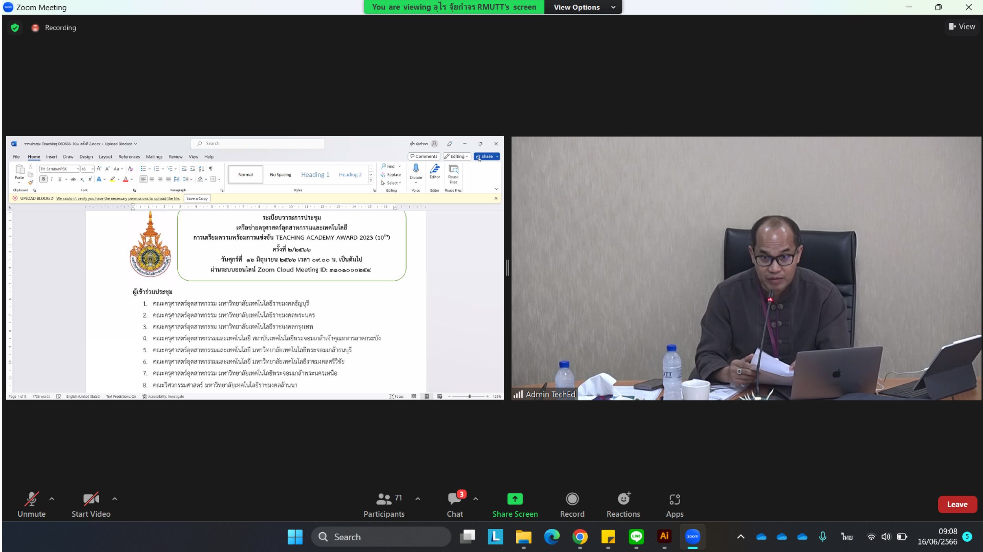The height and width of the screenshot is (552, 983).
Task: Click the View button in Zoom top-right
Action: click(962, 27)
